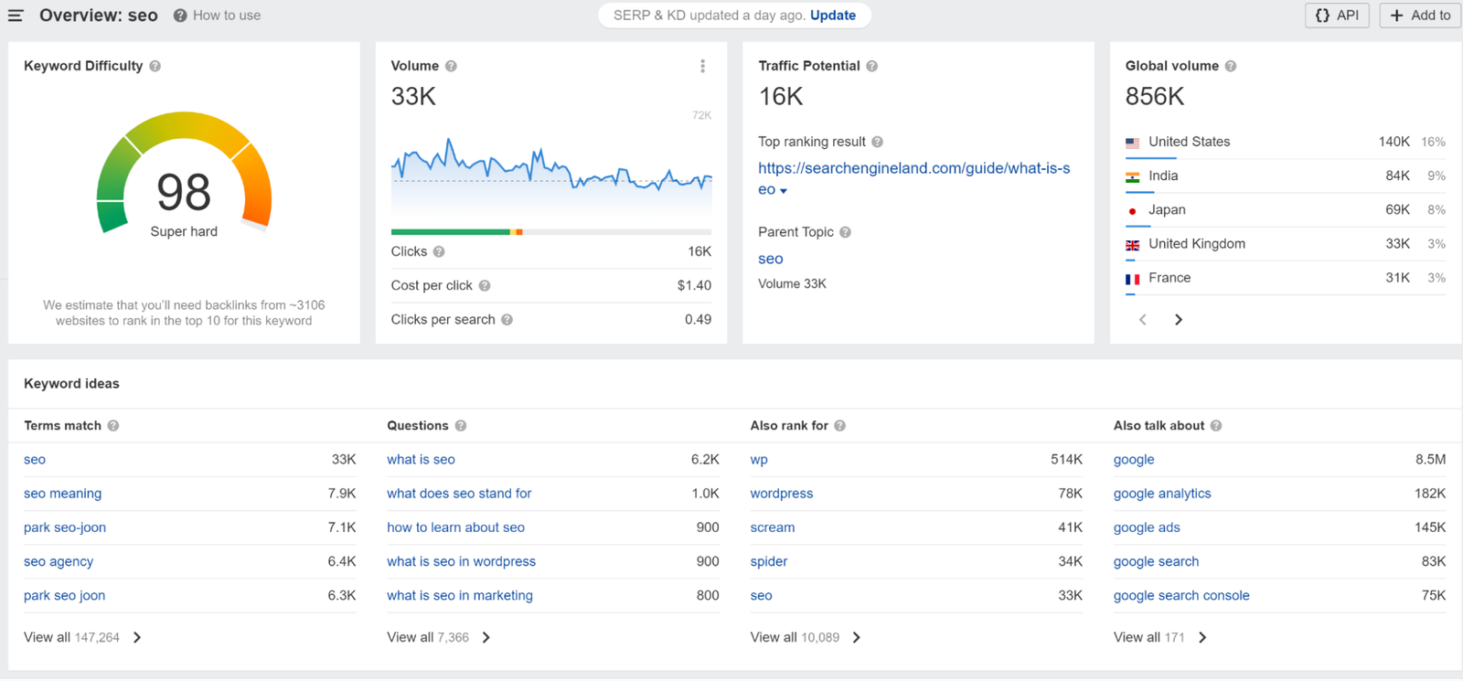Image resolution: width=1463 pixels, height=681 pixels.
Task: Click help icon beside Global volume
Action: point(1231,66)
